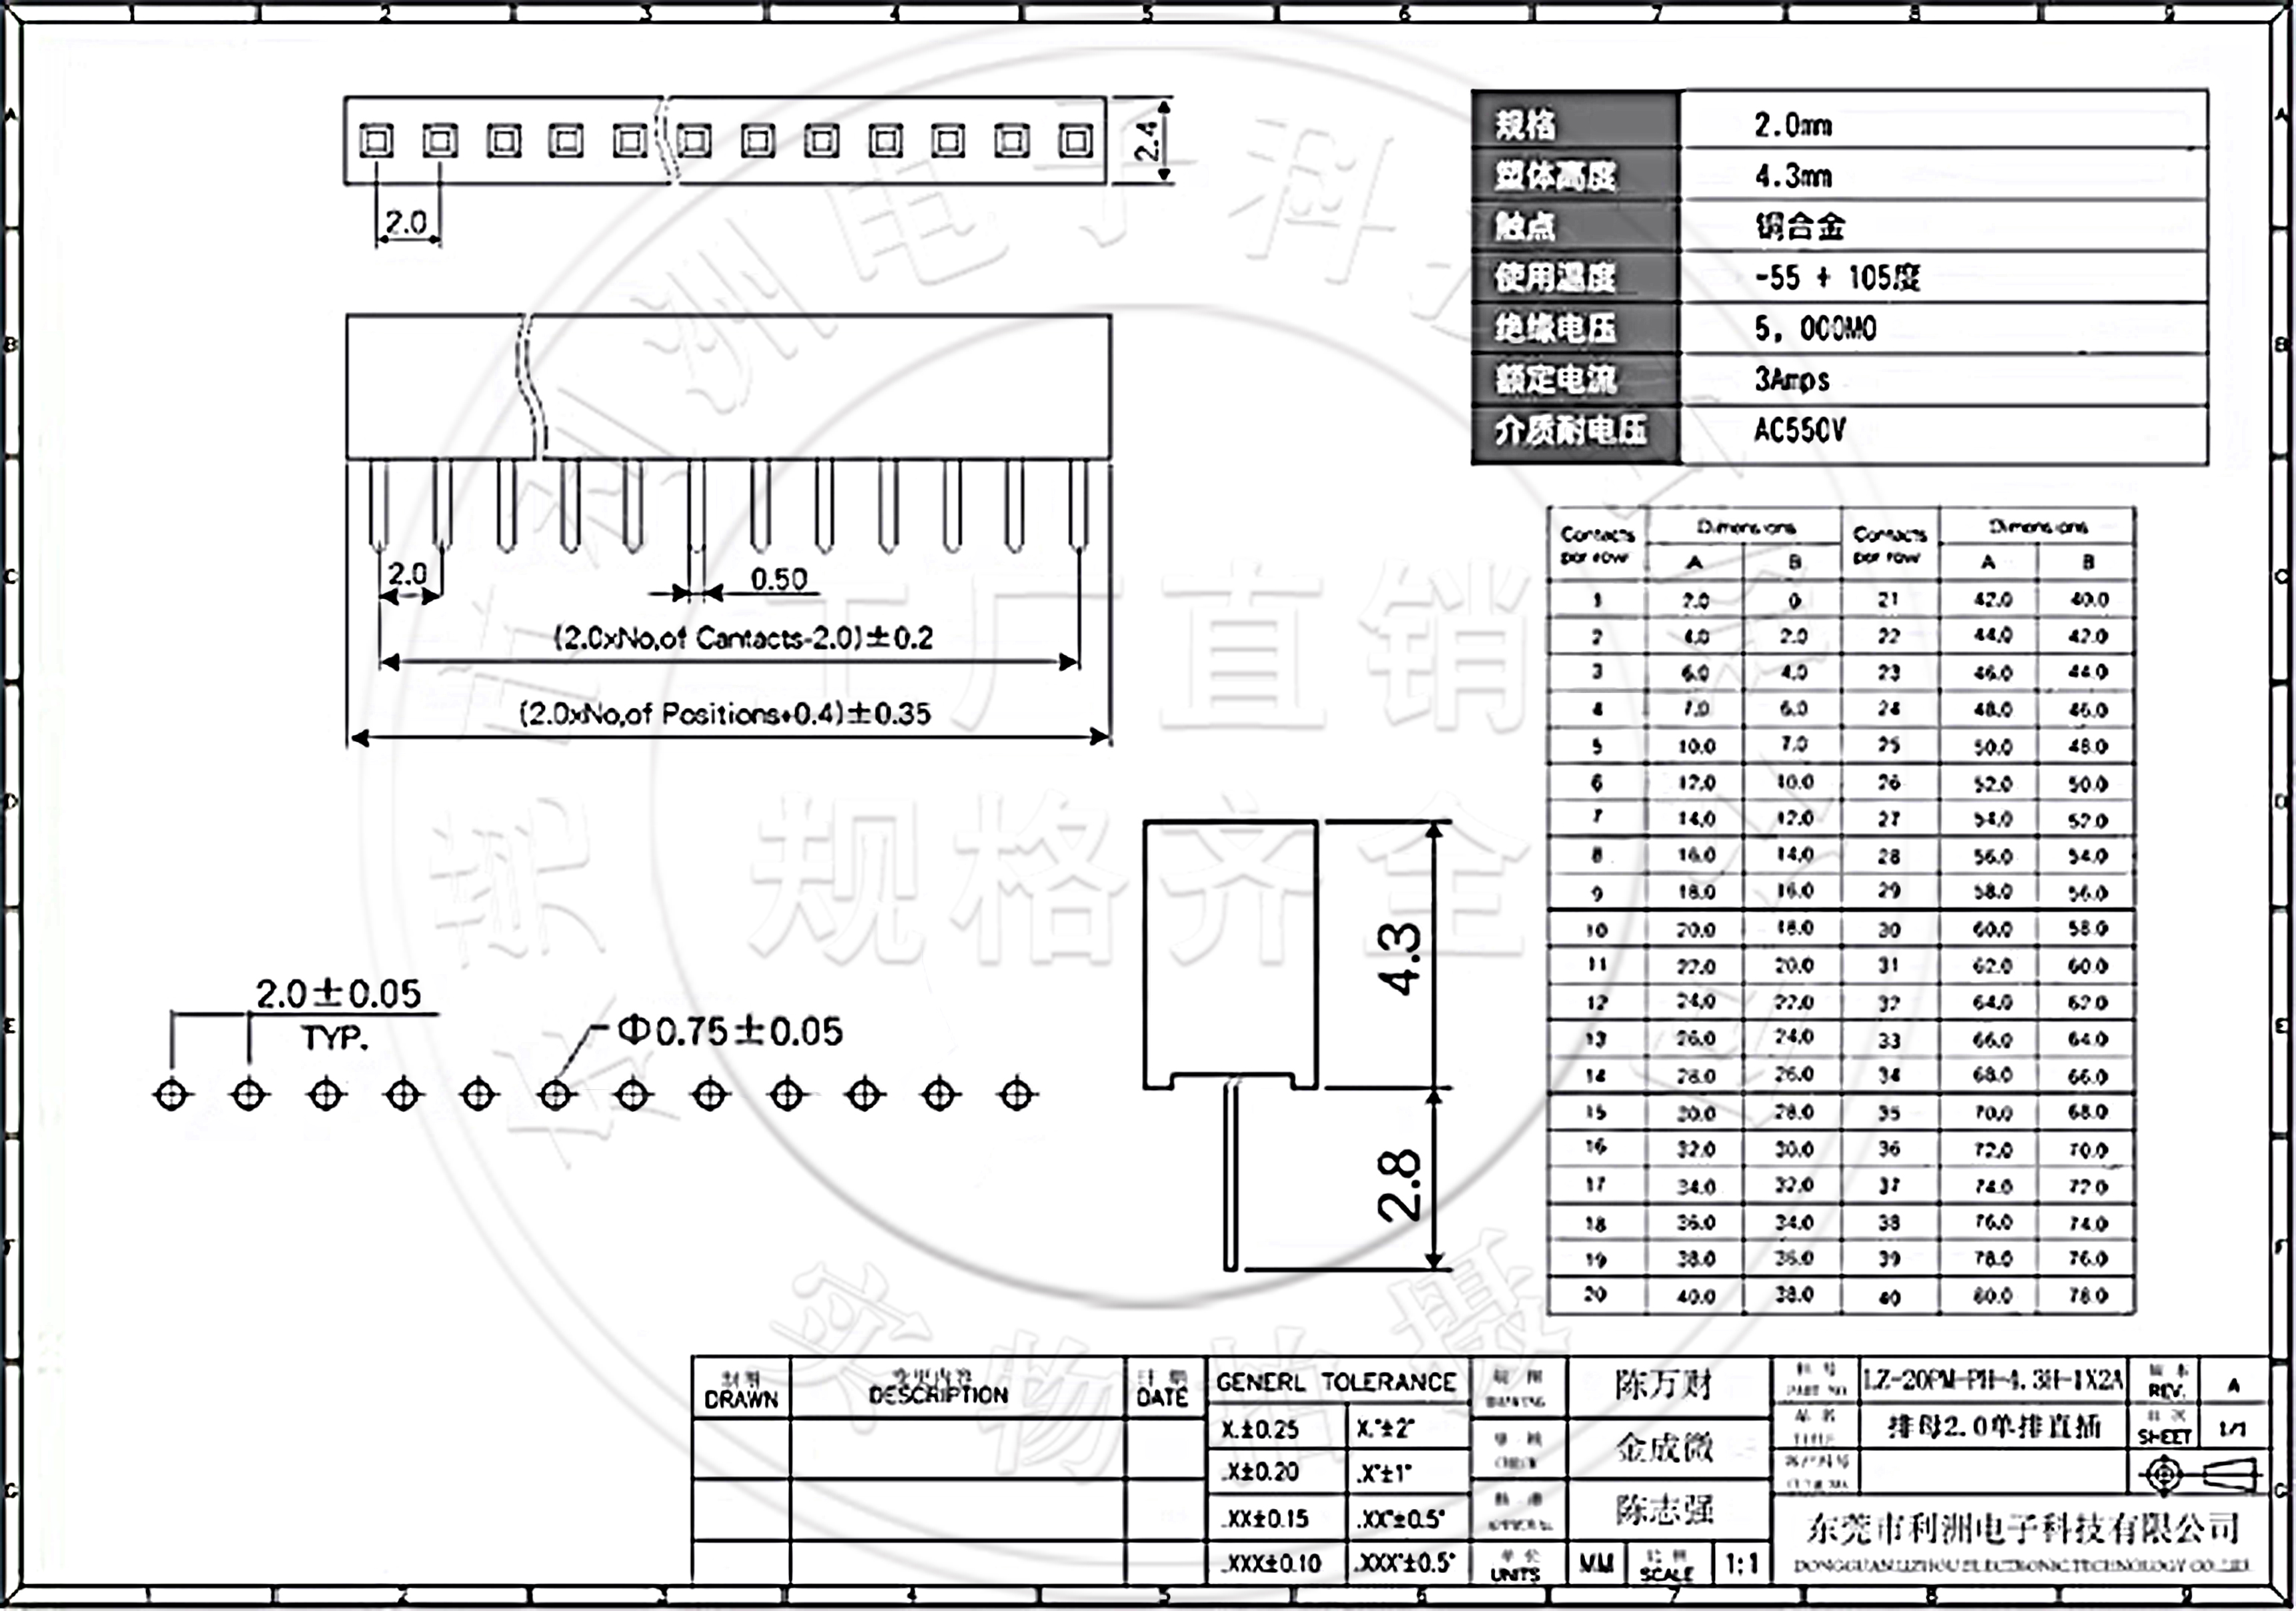
Task: Click the first square socket in top view
Action: [376, 141]
